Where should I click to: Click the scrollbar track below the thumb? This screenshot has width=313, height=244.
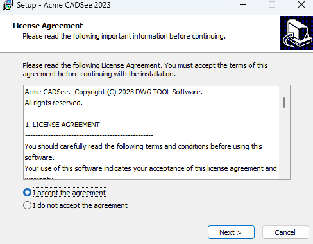(x=284, y=143)
